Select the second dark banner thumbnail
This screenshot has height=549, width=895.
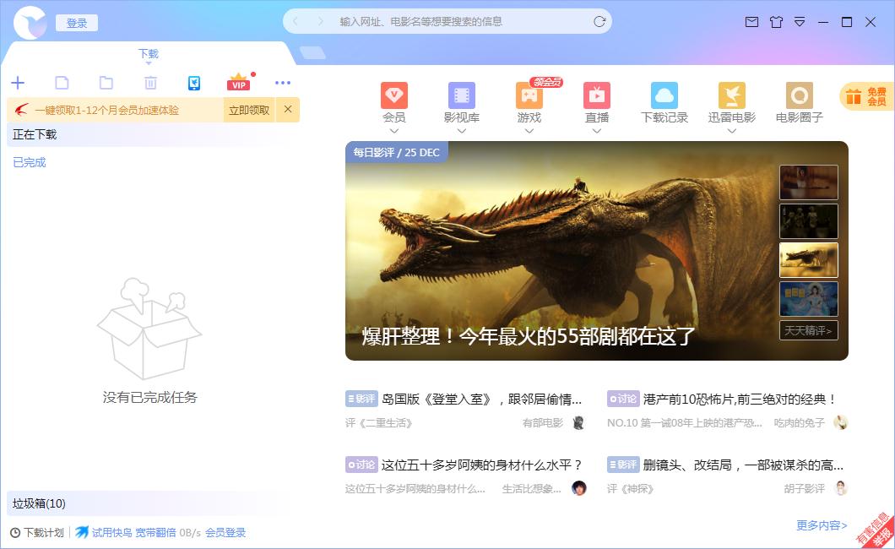[x=809, y=220]
